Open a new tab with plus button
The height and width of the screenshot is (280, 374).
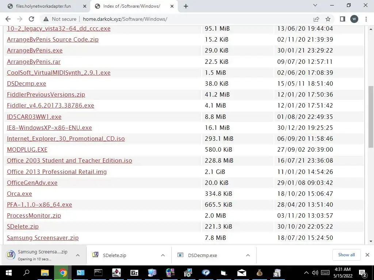(x=186, y=6)
